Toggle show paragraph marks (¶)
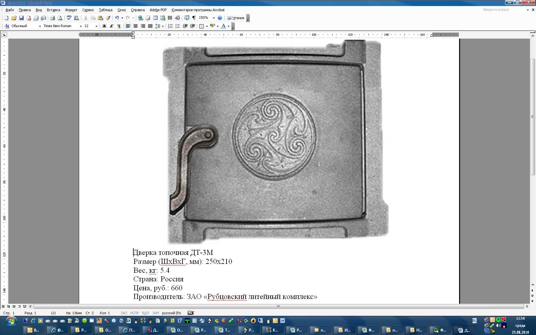The image size is (536, 335). coord(194,18)
